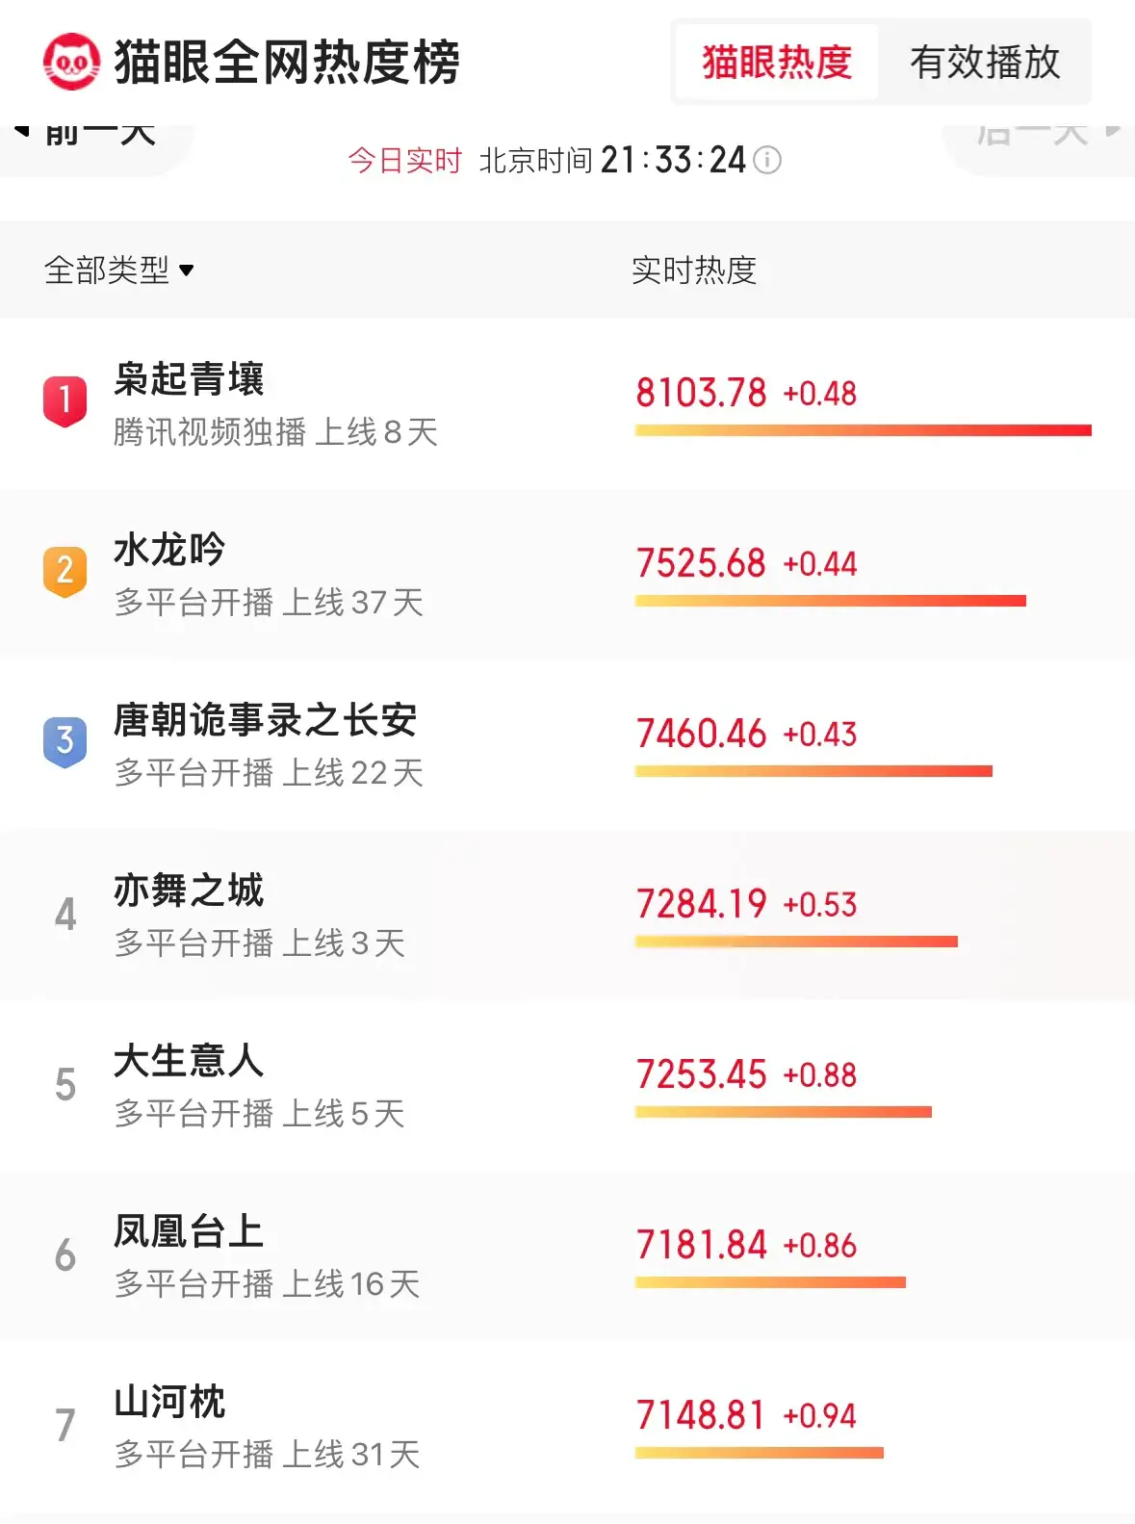Click the orange rank 2 badge

click(x=65, y=571)
